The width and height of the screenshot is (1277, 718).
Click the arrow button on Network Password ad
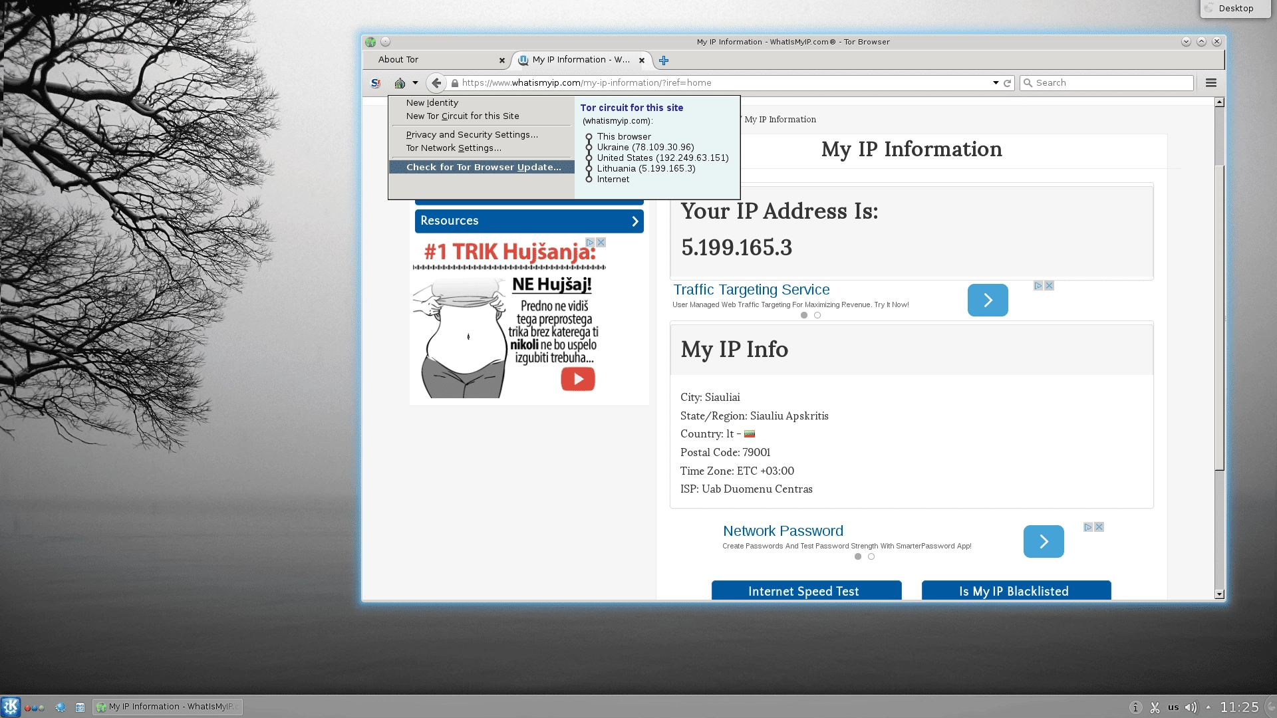tap(1044, 542)
